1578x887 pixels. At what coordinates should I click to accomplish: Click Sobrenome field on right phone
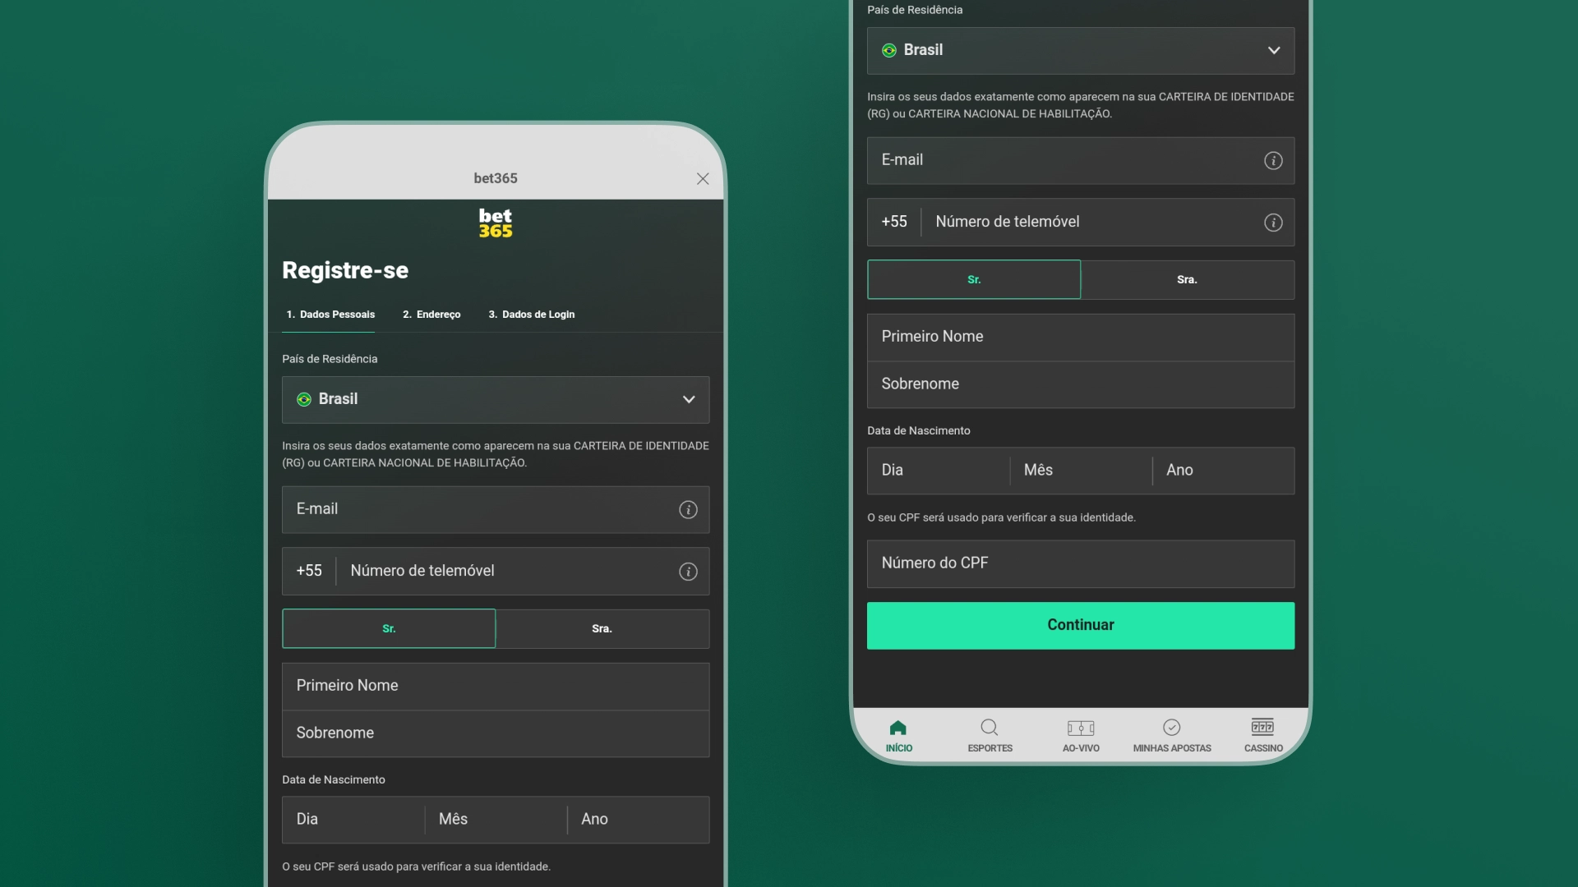click(x=1081, y=384)
